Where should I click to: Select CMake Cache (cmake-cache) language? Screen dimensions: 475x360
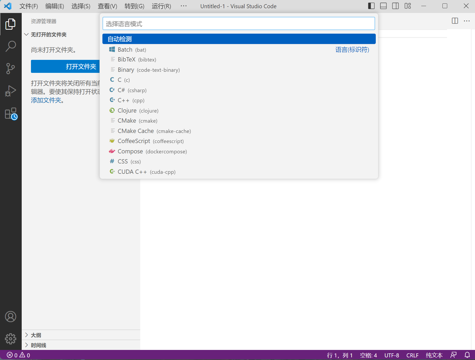239,131
